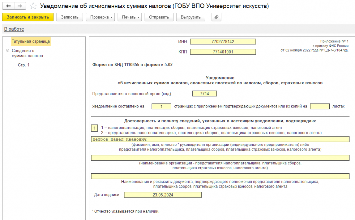Collapse the Сведения о суммах налогов node
Screen dimensions: 355x220
[x=8, y=50]
